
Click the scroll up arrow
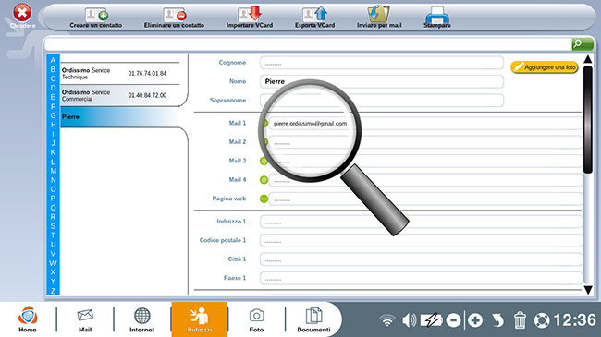pyautogui.click(x=587, y=59)
